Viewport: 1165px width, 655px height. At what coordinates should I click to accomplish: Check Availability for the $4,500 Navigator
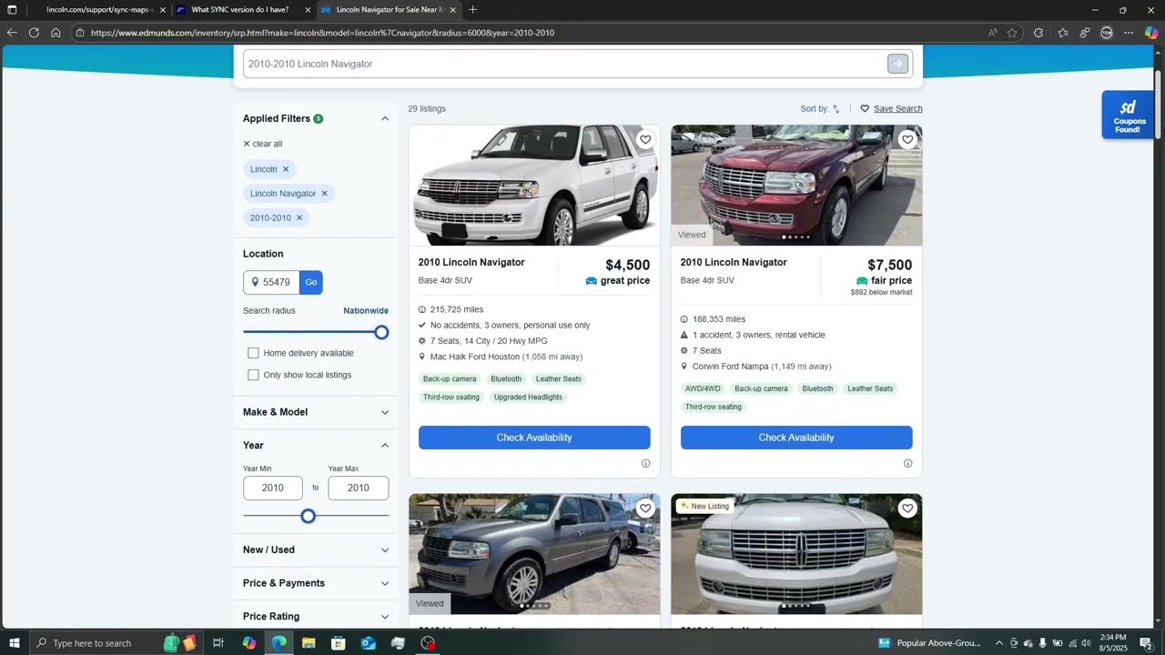tap(534, 438)
